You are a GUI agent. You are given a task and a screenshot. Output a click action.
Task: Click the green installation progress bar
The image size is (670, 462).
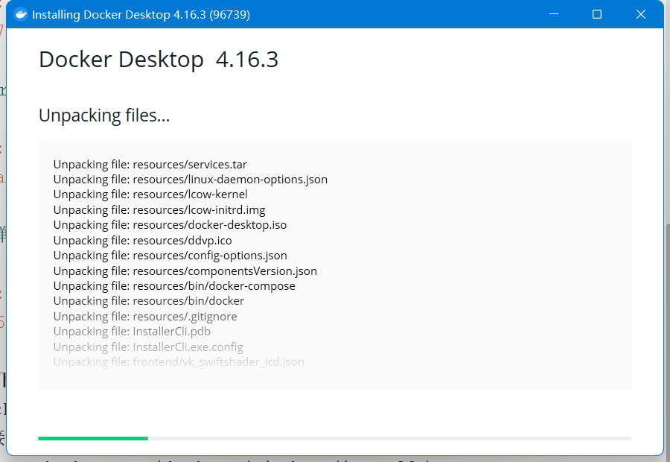tap(93, 438)
